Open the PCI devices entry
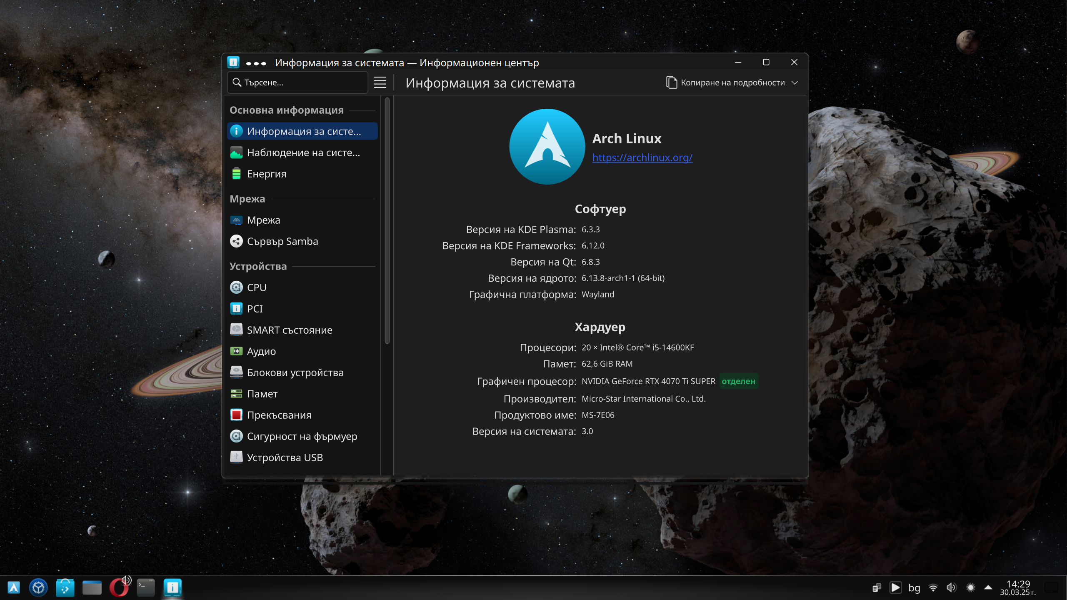This screenshot has width=1067, height=600. click(x=302, y=309)
